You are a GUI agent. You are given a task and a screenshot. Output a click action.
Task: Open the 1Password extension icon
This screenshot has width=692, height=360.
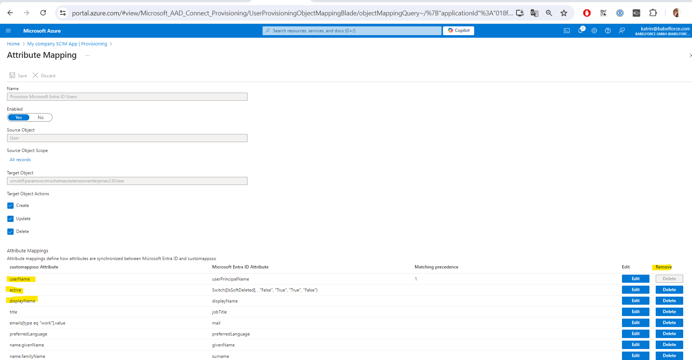point(620,13)
